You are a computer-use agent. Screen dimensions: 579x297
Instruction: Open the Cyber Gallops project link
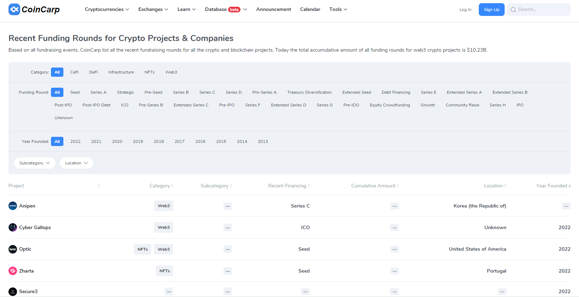35,227
